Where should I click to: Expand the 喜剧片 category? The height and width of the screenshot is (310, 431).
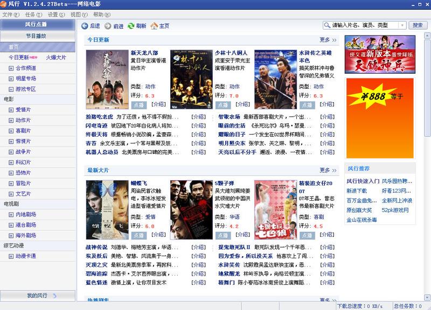pyautogui.click(x=11, y=131)
